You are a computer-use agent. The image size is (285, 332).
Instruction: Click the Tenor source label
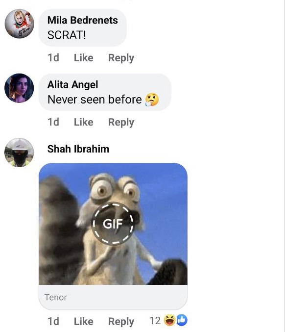point(56,297)
